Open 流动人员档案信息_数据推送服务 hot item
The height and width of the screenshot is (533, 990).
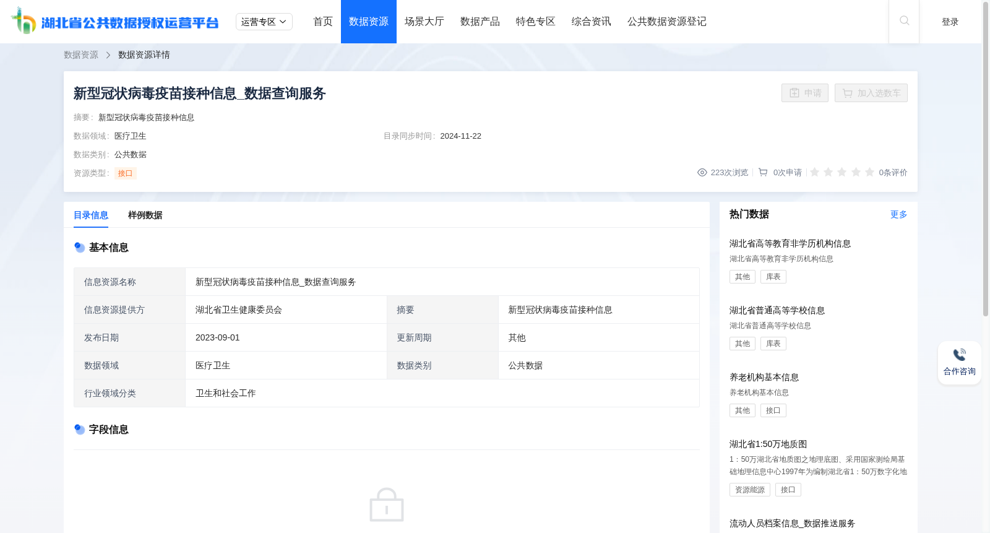coord(792,524)
